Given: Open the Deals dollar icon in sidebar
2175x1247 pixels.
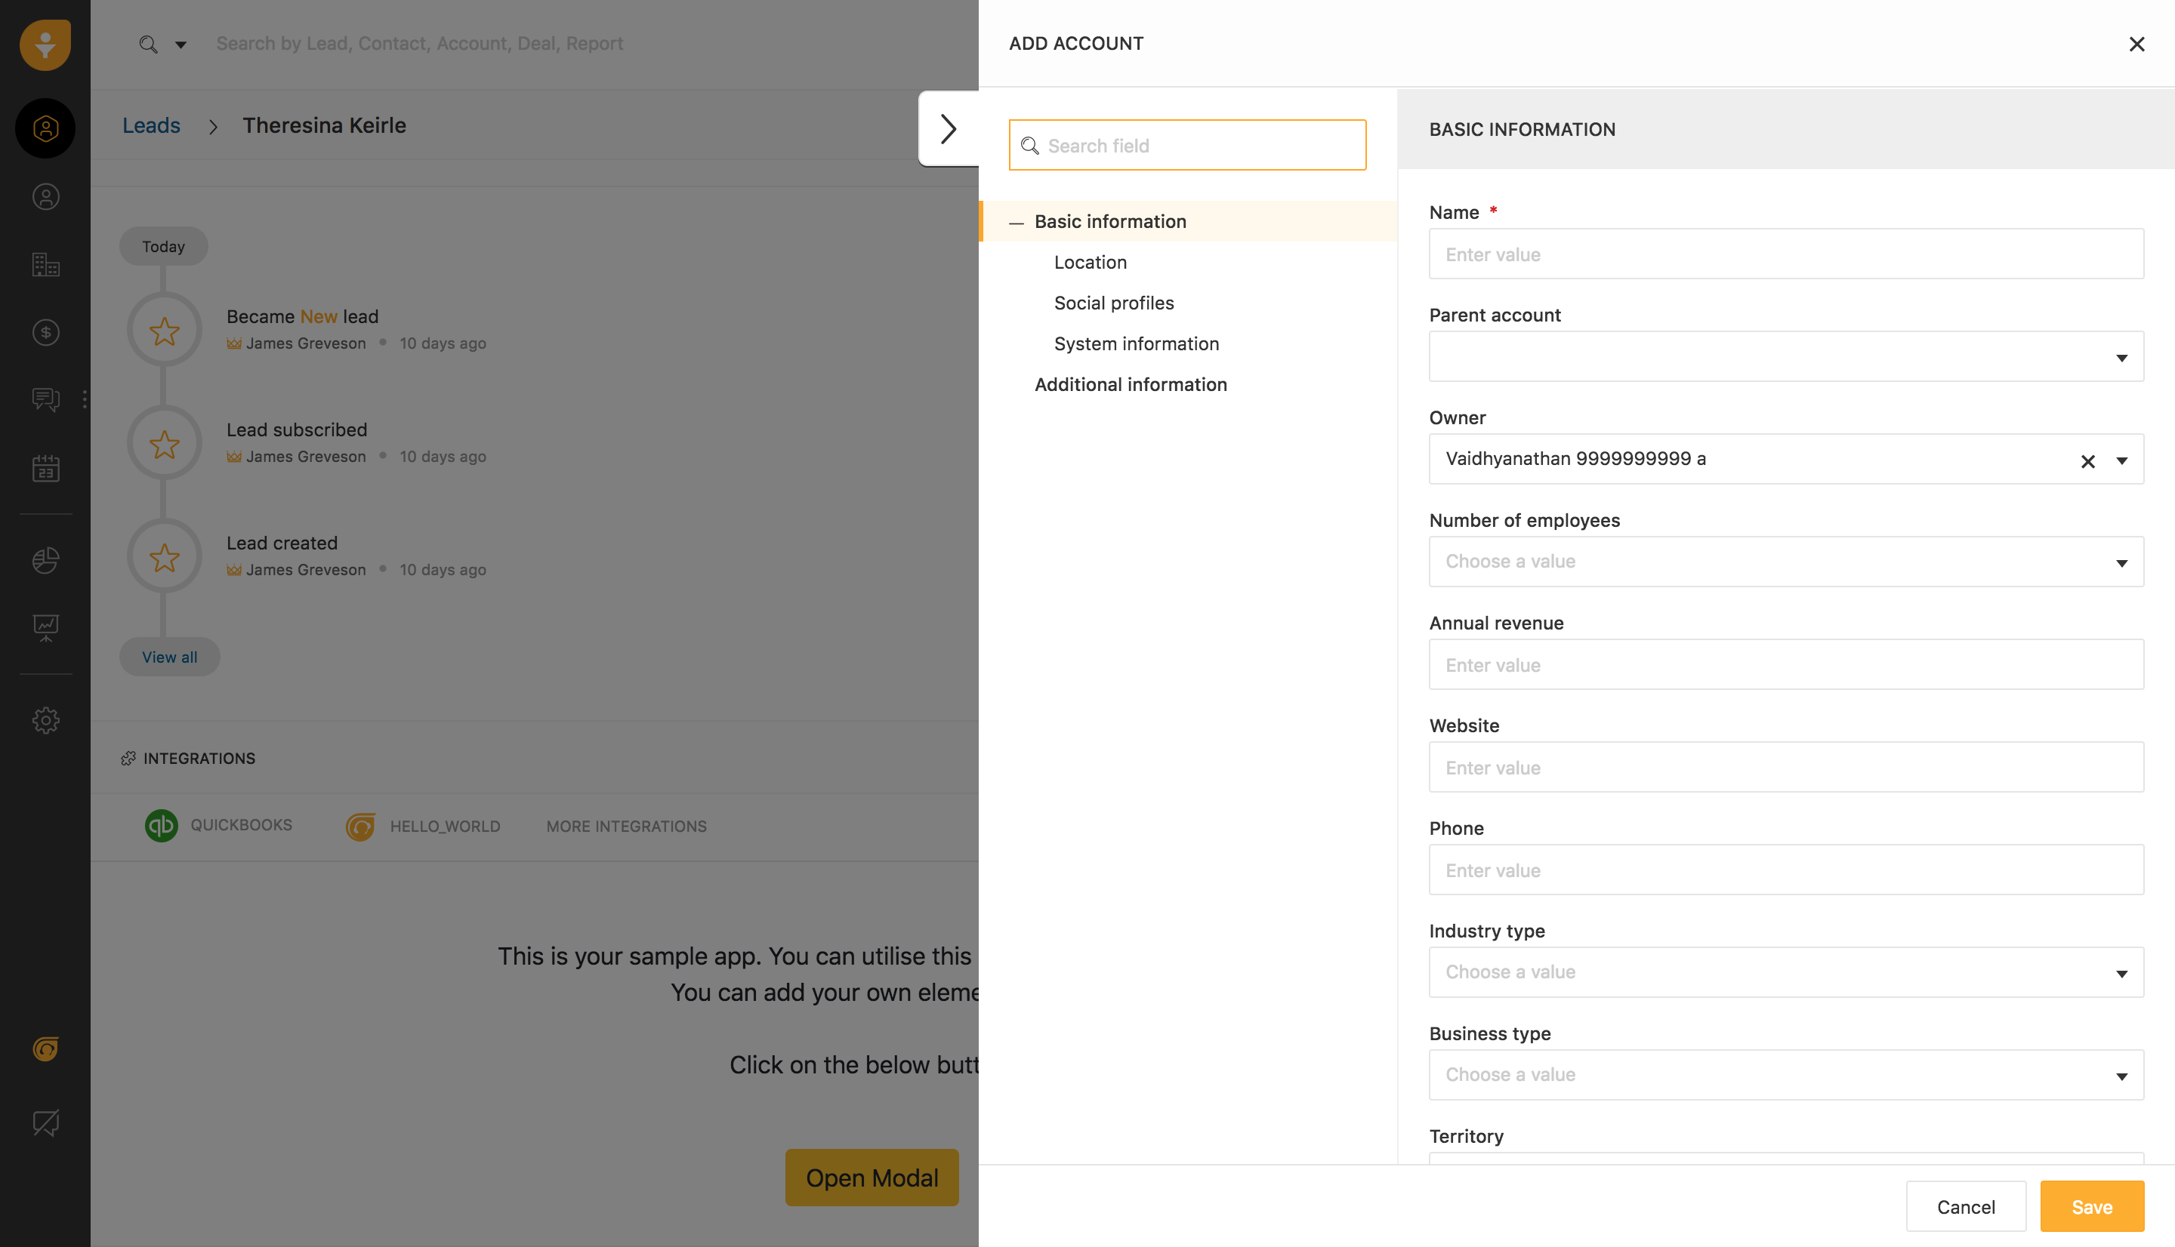Looking at the screenshot, I should coord(45,332).
